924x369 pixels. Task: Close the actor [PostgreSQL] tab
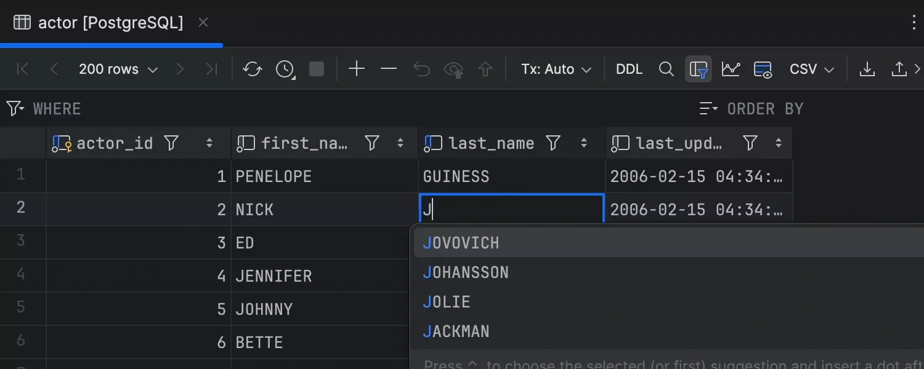[x=203, y=23]
